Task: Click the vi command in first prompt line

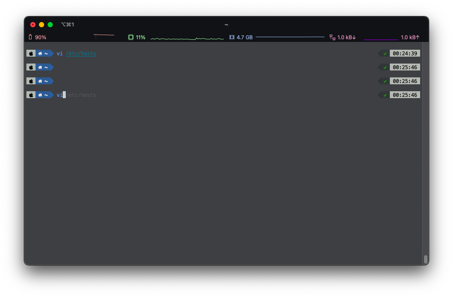Action: (60, 54)
